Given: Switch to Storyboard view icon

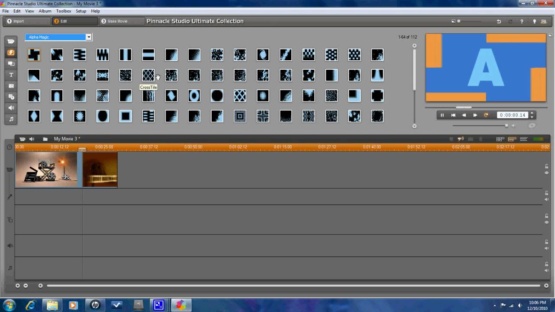Looking at the screenshot, I should click(x=500, y=139).
